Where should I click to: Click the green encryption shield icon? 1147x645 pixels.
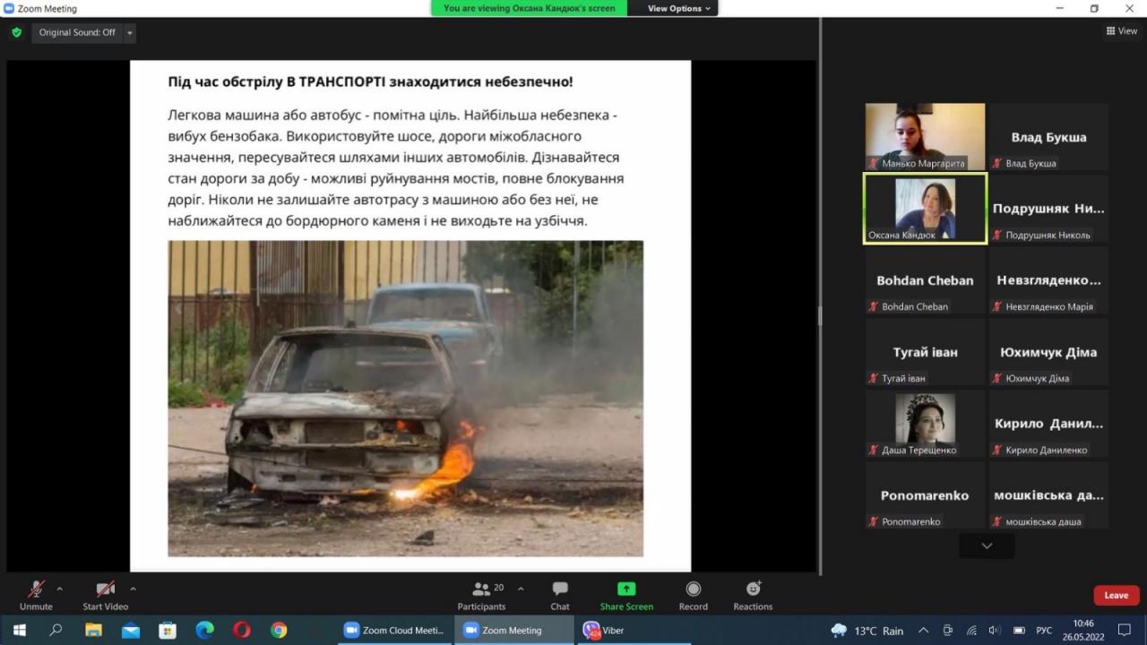point(16,32)
